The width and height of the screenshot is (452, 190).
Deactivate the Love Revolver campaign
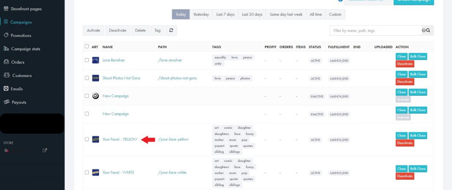[405, 64]
